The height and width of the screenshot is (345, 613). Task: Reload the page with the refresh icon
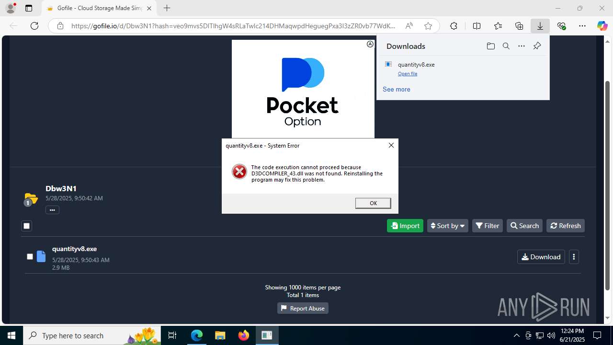34,26
